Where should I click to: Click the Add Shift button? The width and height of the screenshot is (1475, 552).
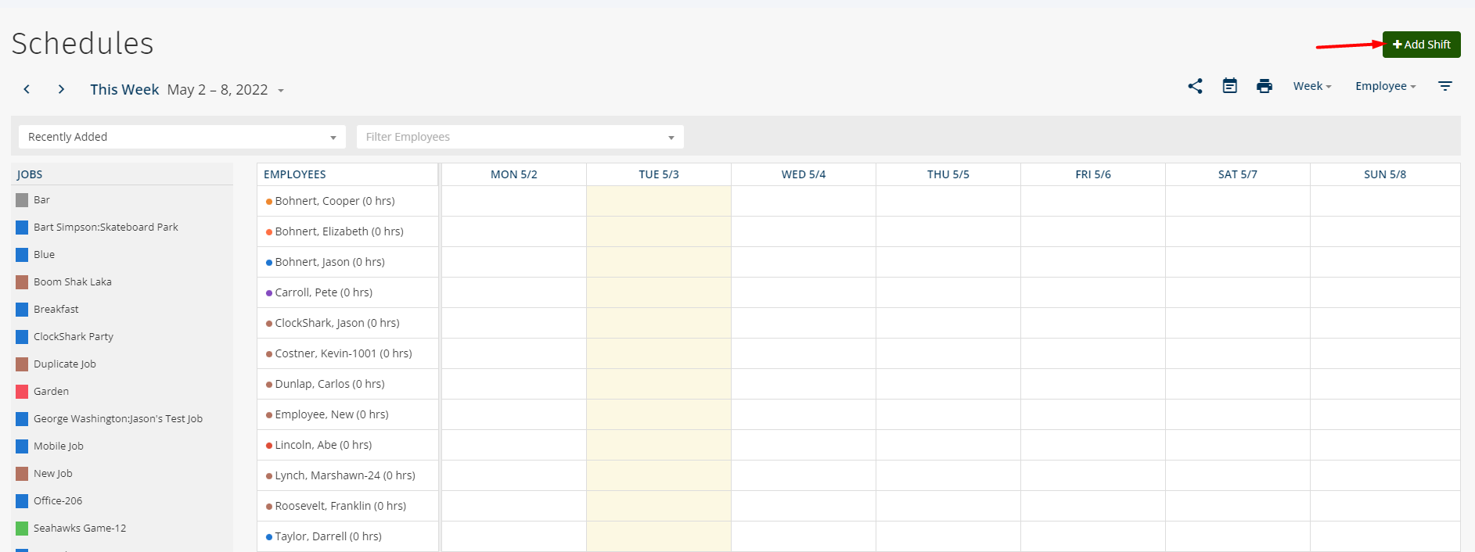tap(1421, 45)
